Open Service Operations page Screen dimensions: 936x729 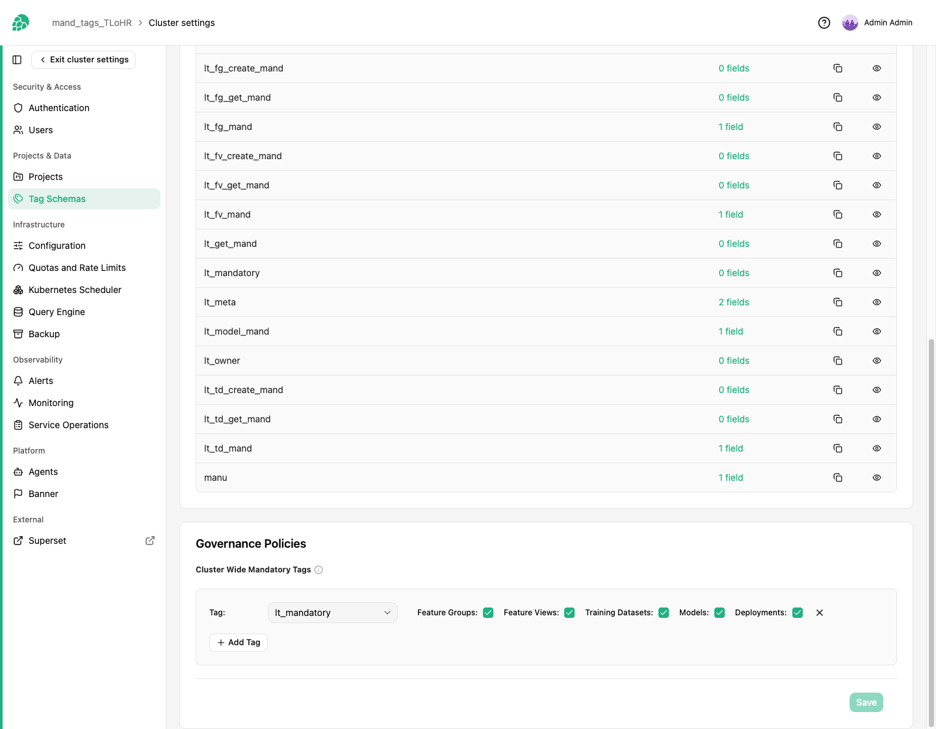[x=84, y=425]
